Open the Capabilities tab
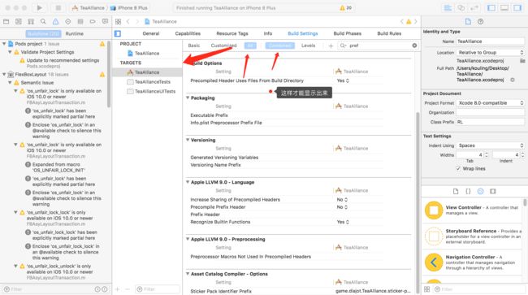 click(188, 33)
